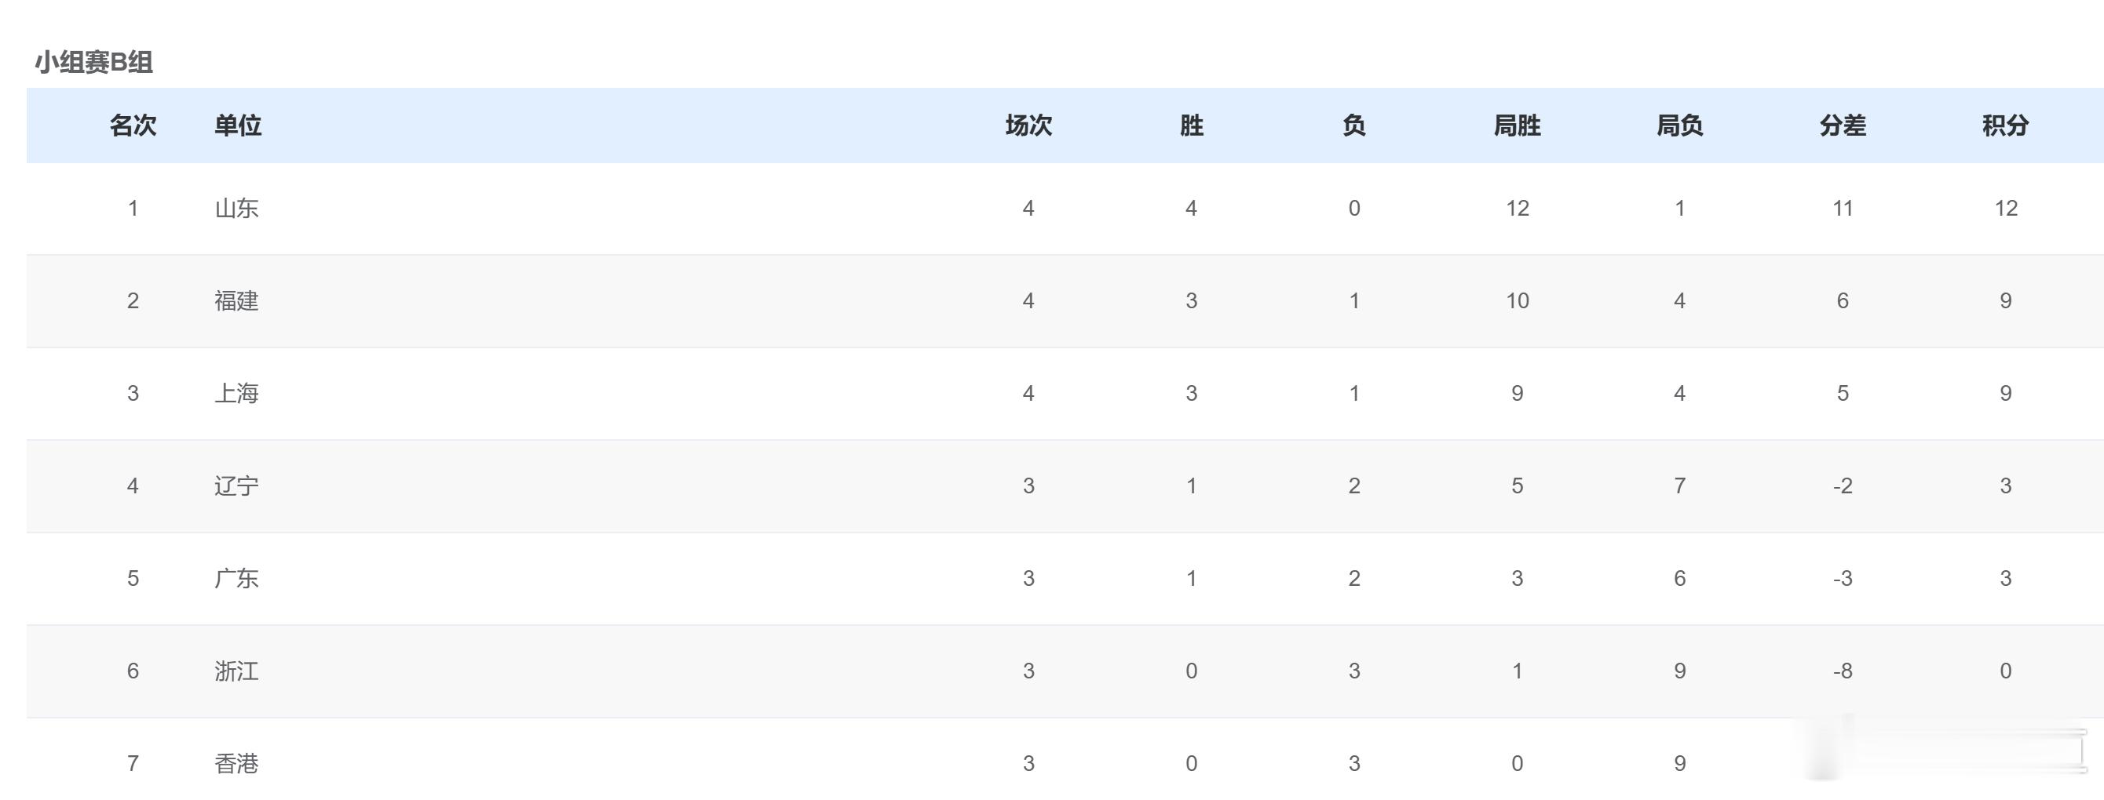
Task: Click the 小组赛B组 group title
Action: point(94,62)
